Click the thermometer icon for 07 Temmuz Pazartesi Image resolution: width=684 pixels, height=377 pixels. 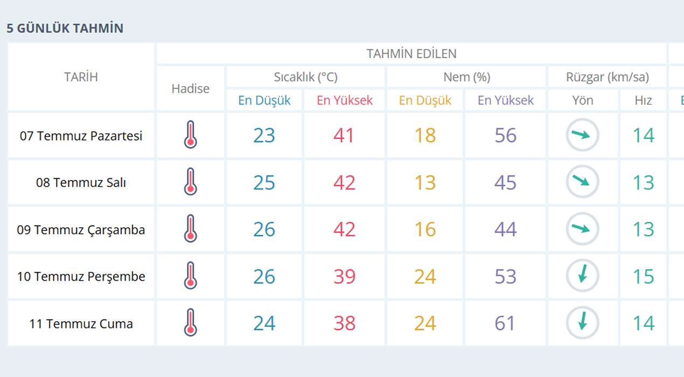pos(190,135)
